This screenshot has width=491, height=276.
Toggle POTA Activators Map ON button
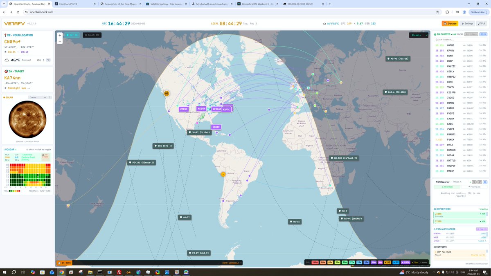(482, 229)
